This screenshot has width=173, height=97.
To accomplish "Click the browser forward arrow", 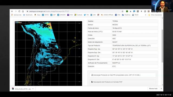I will (16, 11).
